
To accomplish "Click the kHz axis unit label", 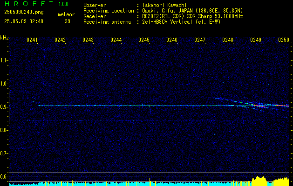I will 4,38.
